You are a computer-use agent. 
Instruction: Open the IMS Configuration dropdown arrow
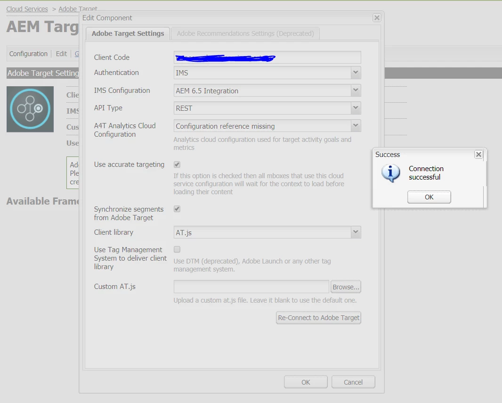coord(356,90)
